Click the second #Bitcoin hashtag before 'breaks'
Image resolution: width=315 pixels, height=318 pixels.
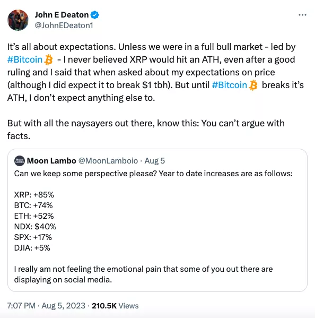(x=229, y=85)
